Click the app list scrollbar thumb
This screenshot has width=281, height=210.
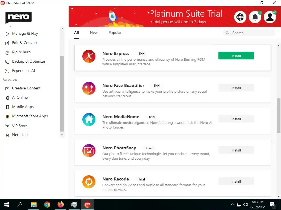279,115
